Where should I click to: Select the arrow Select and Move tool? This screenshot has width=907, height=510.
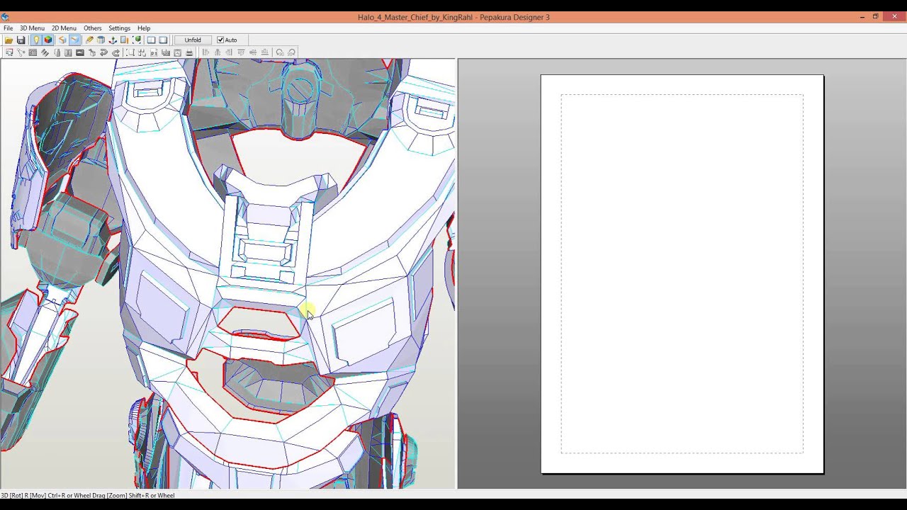click(9, 52)
